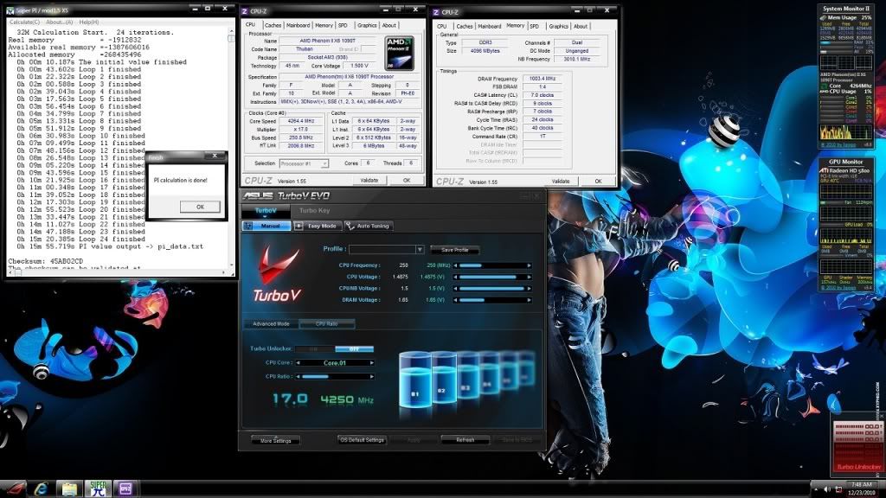Image resolution: width=886 pixels, height=498 pixels.
Task: Decrease CPU/NB Voltage with left arrow
Action: tap(455, 289)
